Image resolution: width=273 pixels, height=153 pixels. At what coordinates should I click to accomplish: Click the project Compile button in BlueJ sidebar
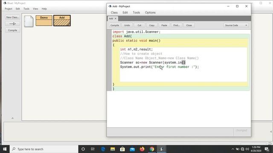click(x=12, y=30)
